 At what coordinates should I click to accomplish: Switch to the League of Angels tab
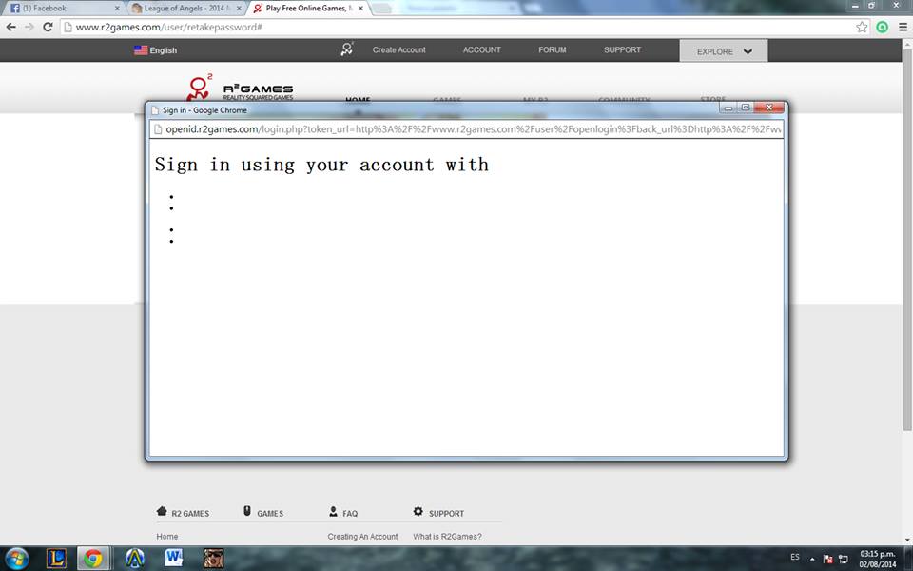(184, 8)
